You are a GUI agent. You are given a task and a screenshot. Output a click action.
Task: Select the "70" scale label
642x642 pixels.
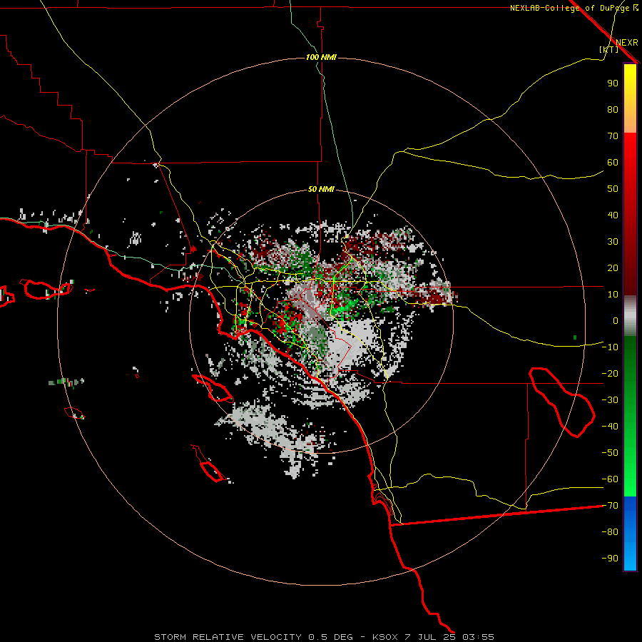613,136
